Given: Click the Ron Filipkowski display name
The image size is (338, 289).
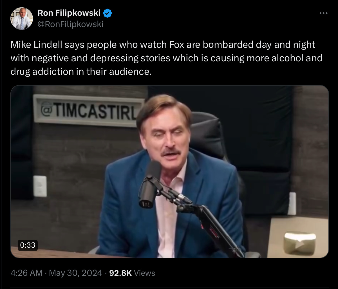Looking at the screenshot, I should tap(69, 13).
